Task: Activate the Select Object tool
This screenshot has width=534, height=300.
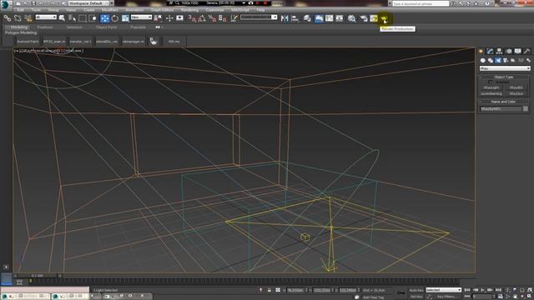Action: click(x=62, y=18)
